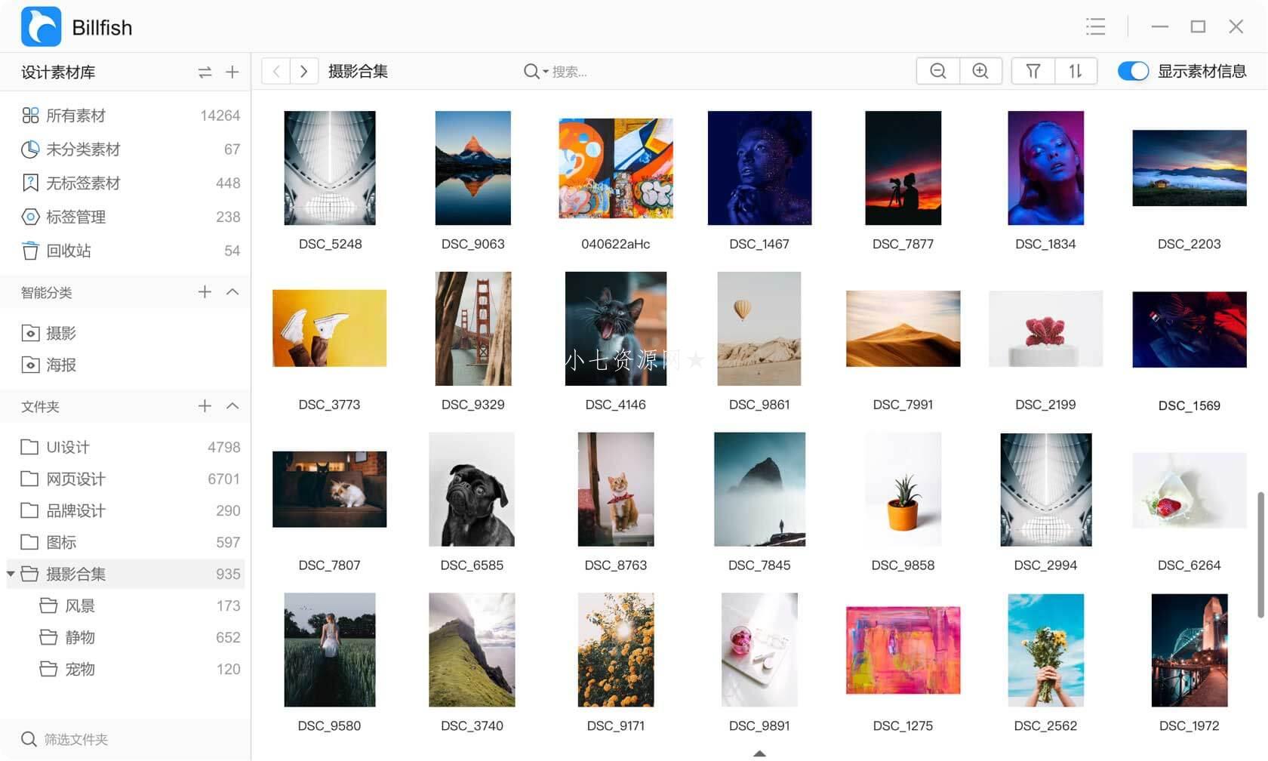
Task: Open the 风景 subfolder
Action: tap(79, 605)
